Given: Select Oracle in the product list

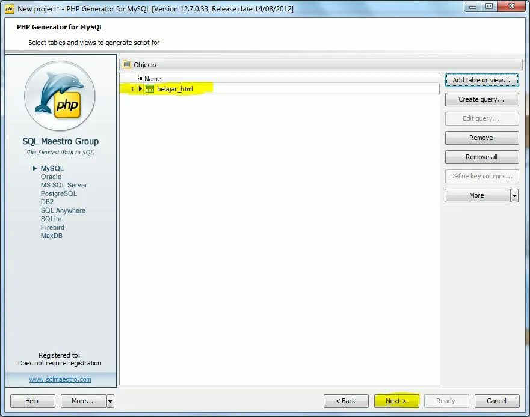Looking at the screenshot, I should coord(51,177).
